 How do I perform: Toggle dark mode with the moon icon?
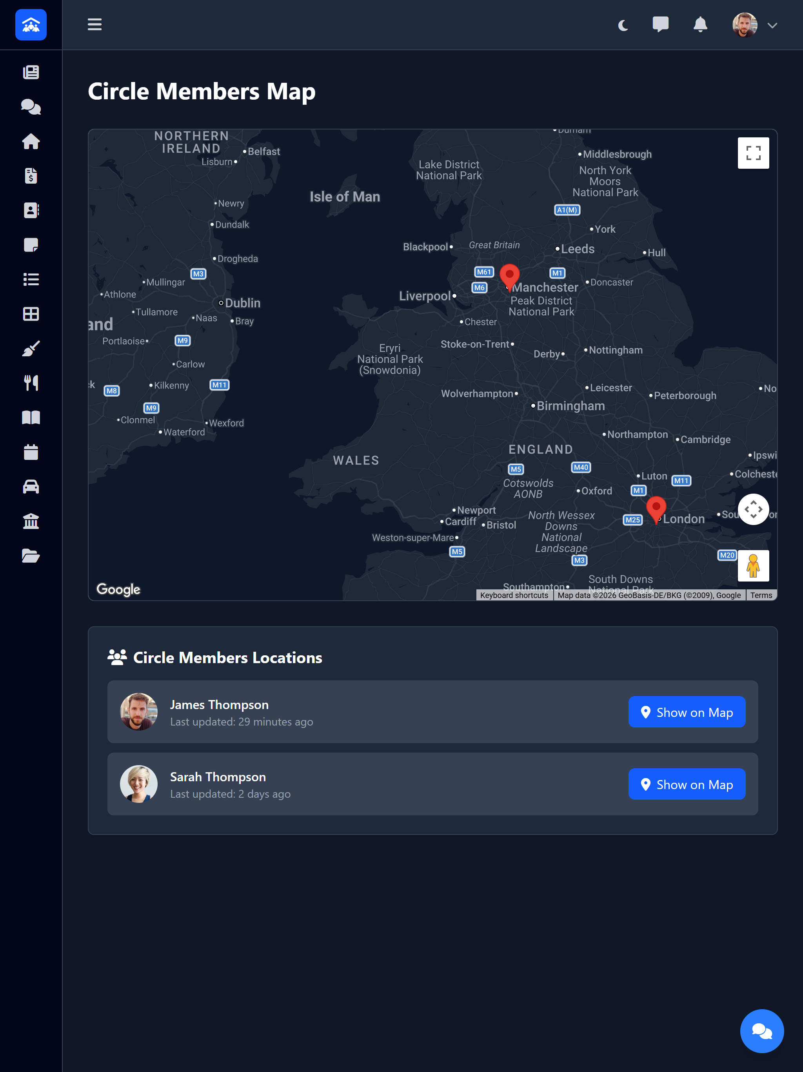tap(623, 25)
